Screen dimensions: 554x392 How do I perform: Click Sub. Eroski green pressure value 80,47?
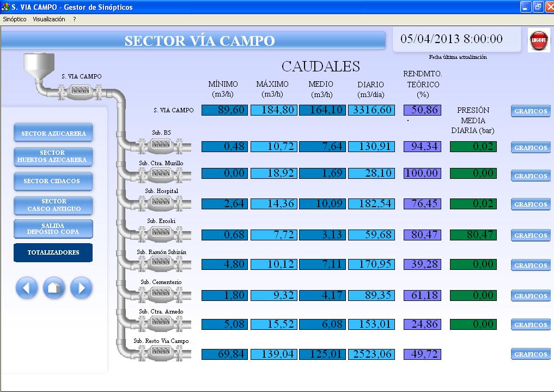[473, 234]
